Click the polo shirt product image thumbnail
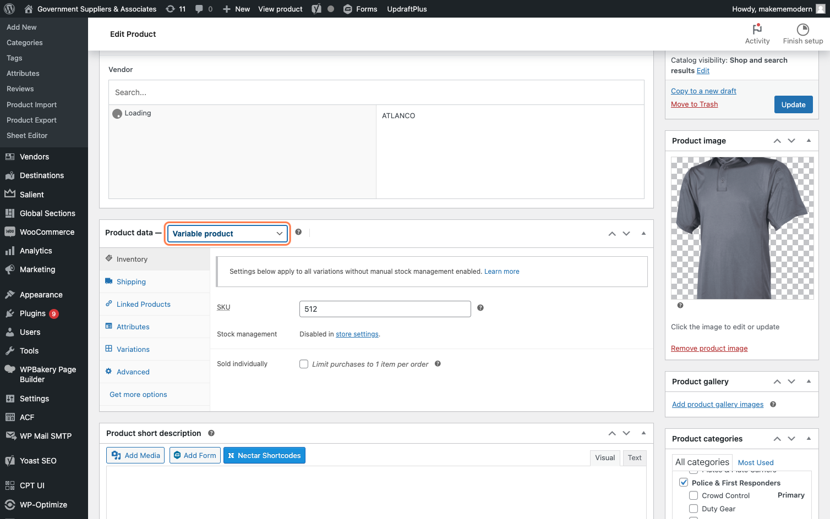Screen dimensions: 830x519 742,228
